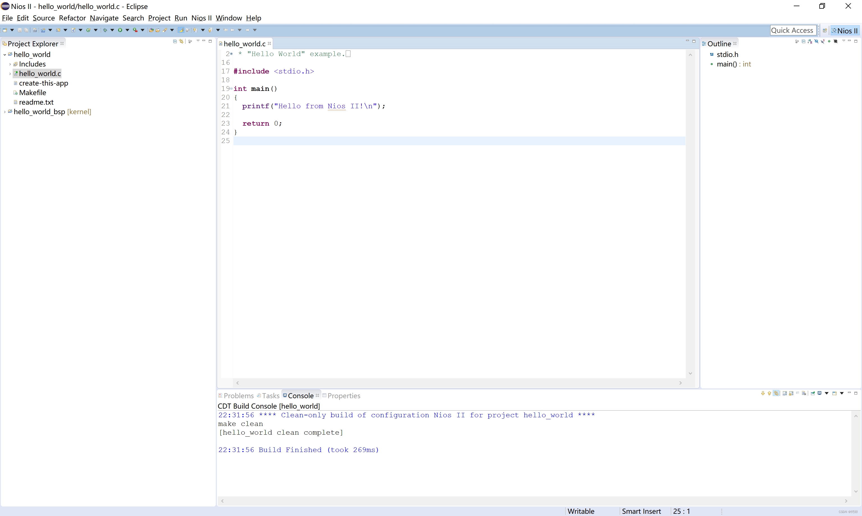Viewport: 862px width, 516px height.
Task: Expand folded comment on line 2
Action: pos(231,54)
